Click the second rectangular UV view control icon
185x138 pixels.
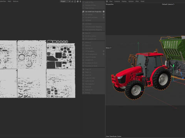coord(54,42)
